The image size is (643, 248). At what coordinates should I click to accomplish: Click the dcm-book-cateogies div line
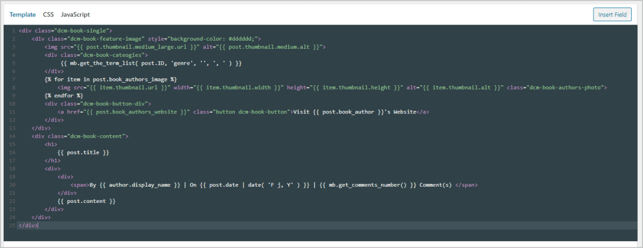[x=96, y=55]
